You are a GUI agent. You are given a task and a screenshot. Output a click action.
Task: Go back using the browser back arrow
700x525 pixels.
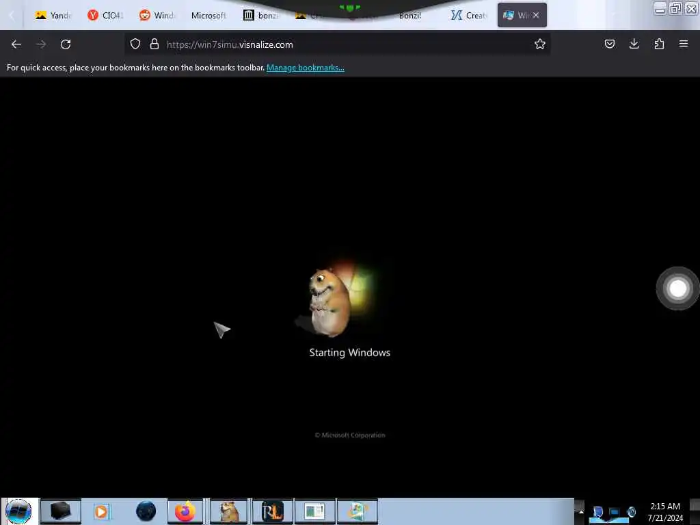(16, 44)
